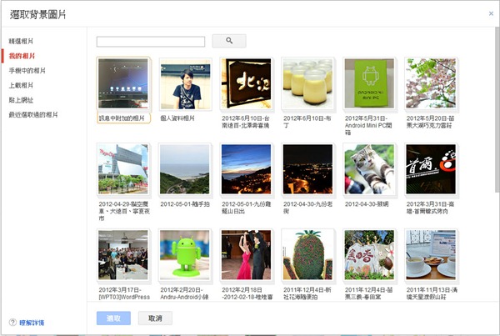This screenshot has width=500, height=336.
Task: Click the help question mark icon
Action: tap(12, 323)
